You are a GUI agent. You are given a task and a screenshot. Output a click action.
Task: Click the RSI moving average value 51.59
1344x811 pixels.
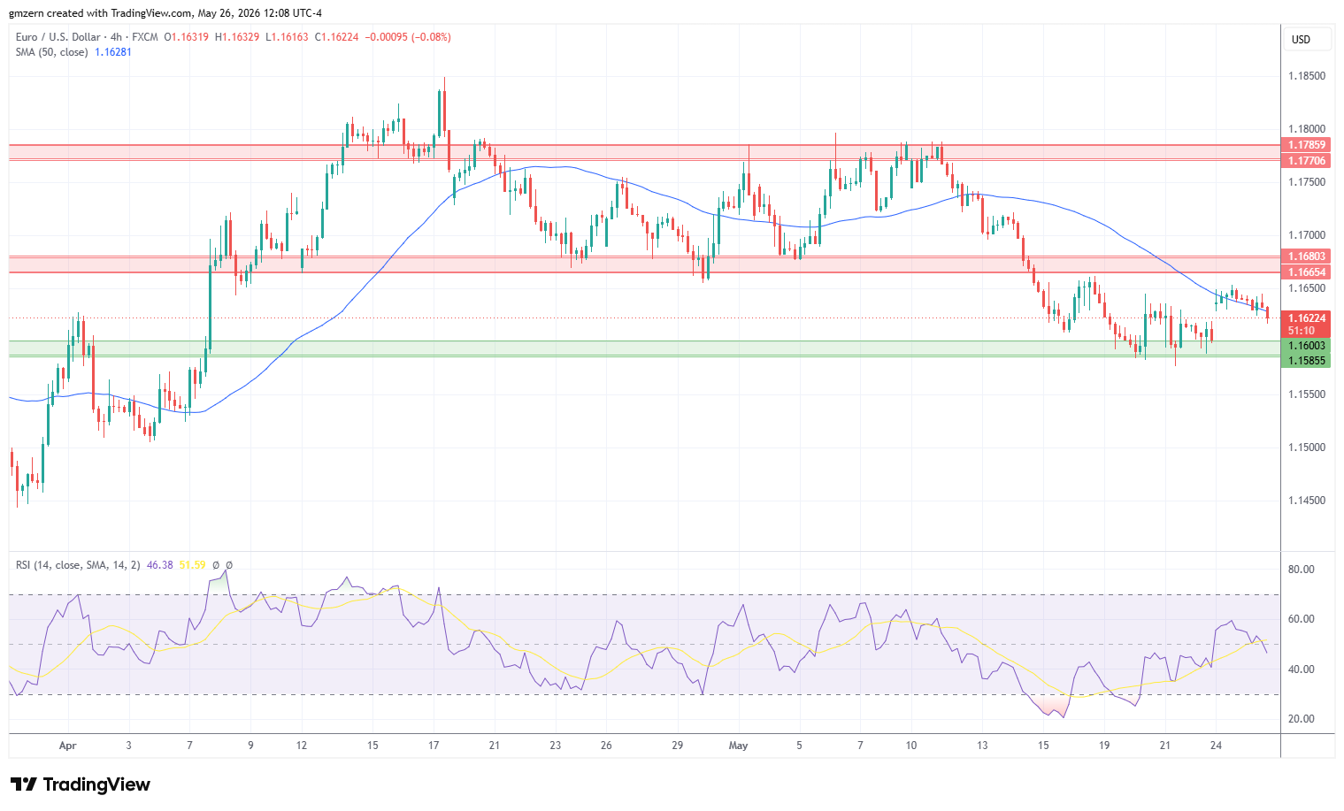192,565
